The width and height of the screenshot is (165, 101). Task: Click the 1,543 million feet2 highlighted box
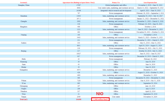tap(100, 99)
